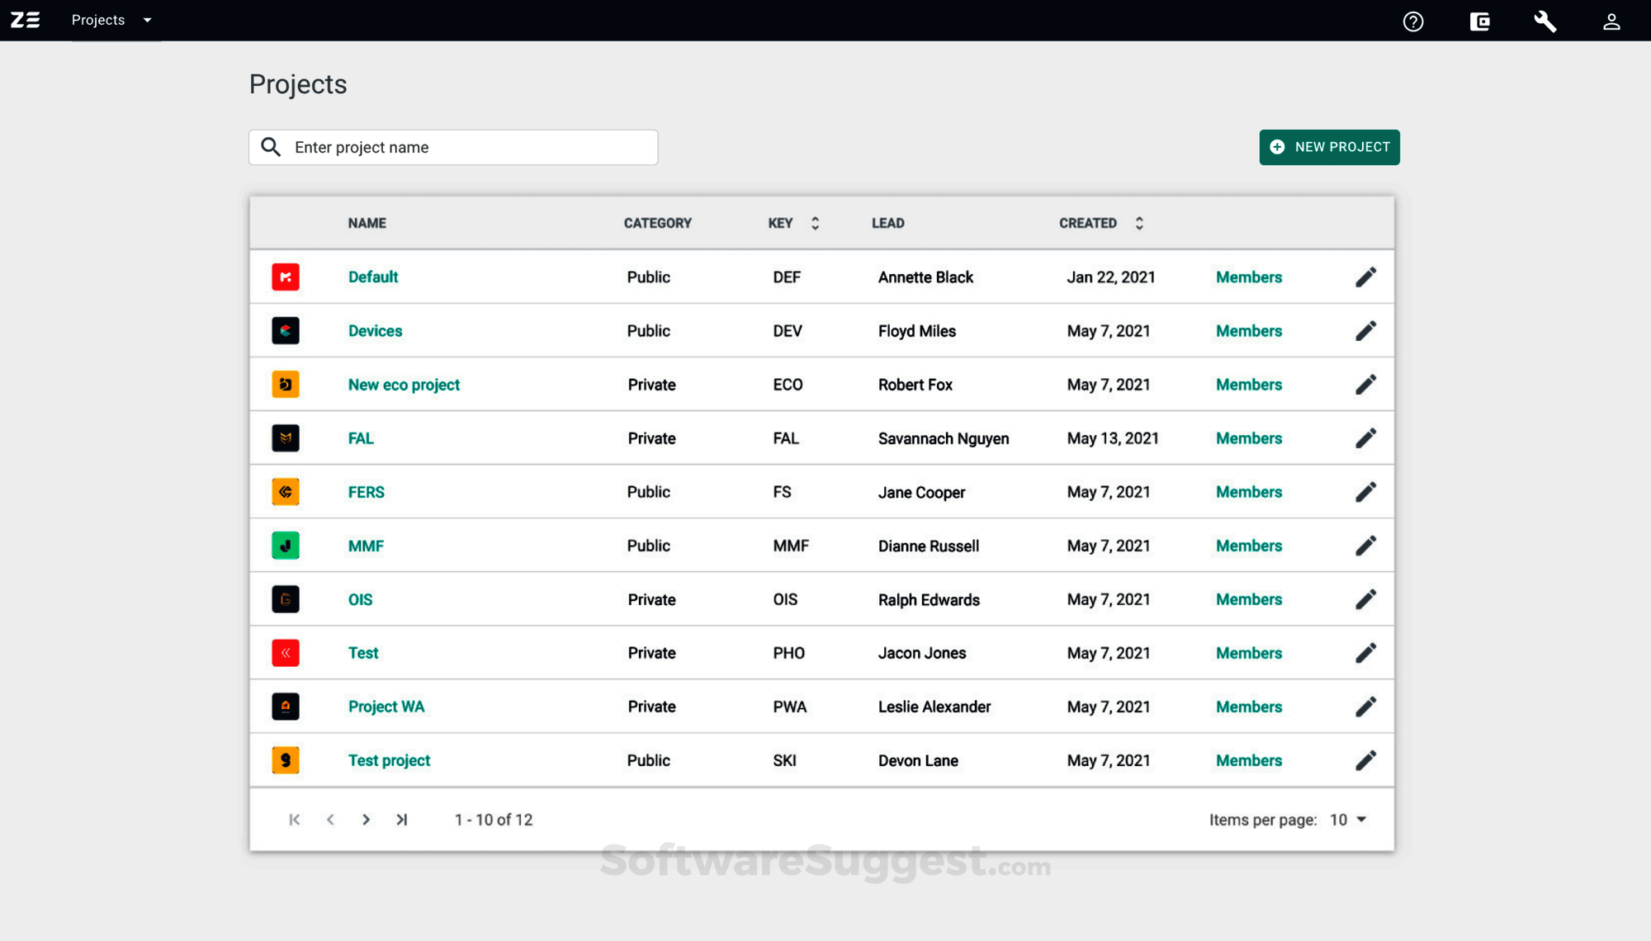Image resolution: width=1651 pixels, height=941 pixels.
Task: Go to next page of projects
Action: tap(366, 820)
